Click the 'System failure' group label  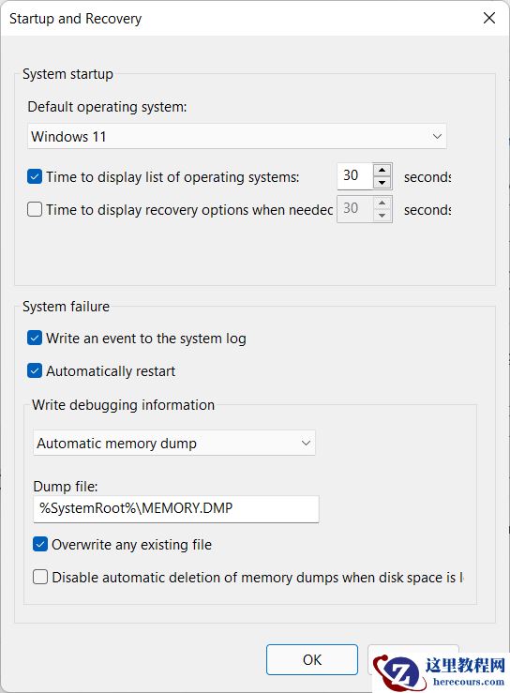click(x=66, y=307)
